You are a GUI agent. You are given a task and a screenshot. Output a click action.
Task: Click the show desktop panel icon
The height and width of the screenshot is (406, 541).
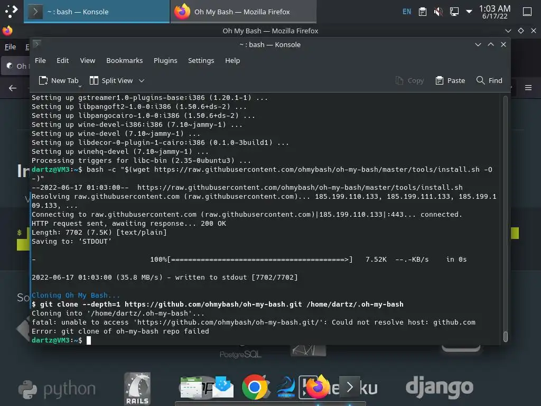click(527, 12)
